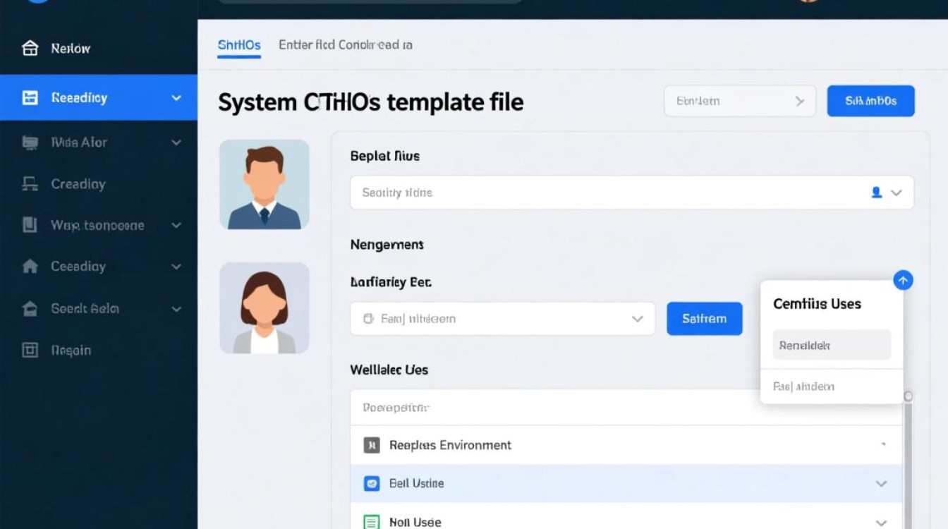The height and width of the screenshot is (529, 948).
Task: Expand the Noll Usee row chevron
Action: pyautogui.click(x=881, y=523)
